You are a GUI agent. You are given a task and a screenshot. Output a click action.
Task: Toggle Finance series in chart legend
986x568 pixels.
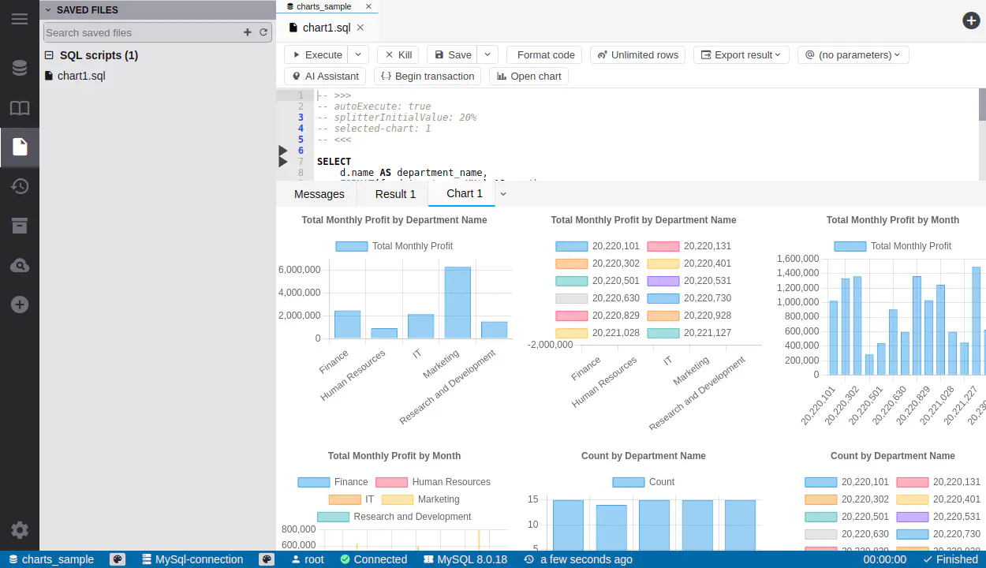[314, 482]
